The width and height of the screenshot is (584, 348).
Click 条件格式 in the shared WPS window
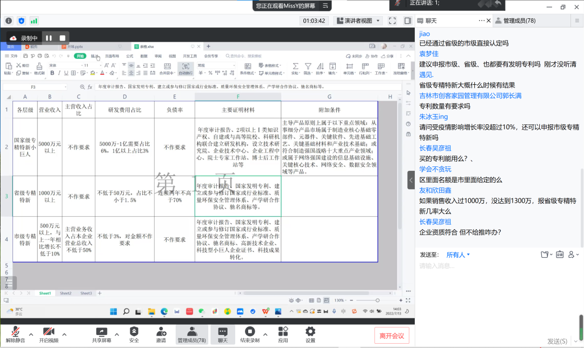click(x=247, y=69)
